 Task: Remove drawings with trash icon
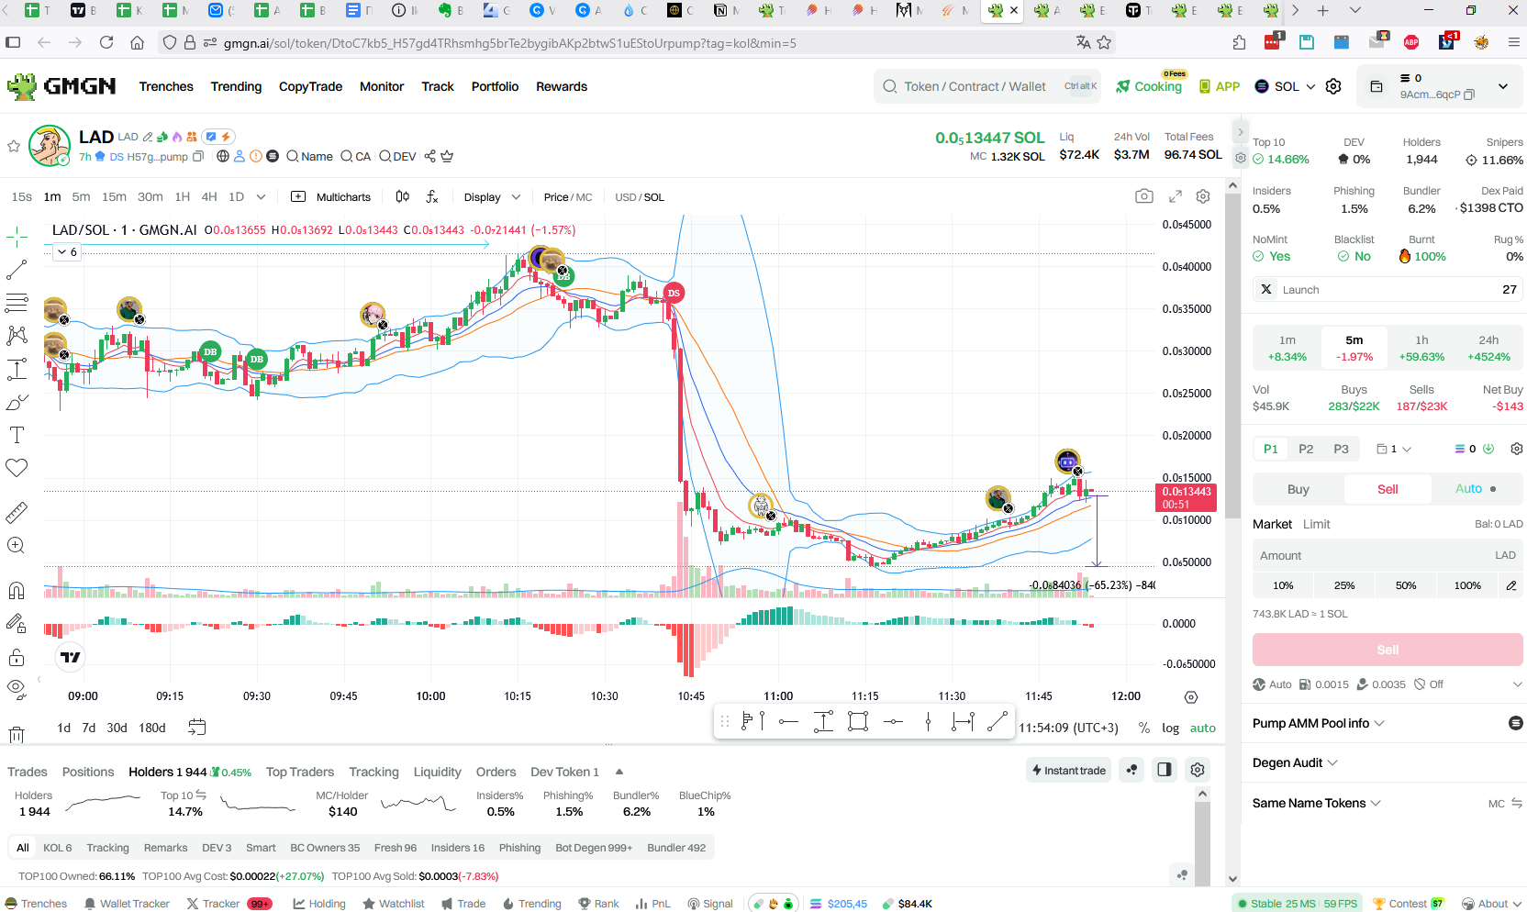coord(17,734)
